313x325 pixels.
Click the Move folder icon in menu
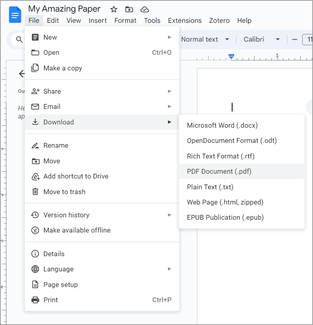click(x=36, y=161)
